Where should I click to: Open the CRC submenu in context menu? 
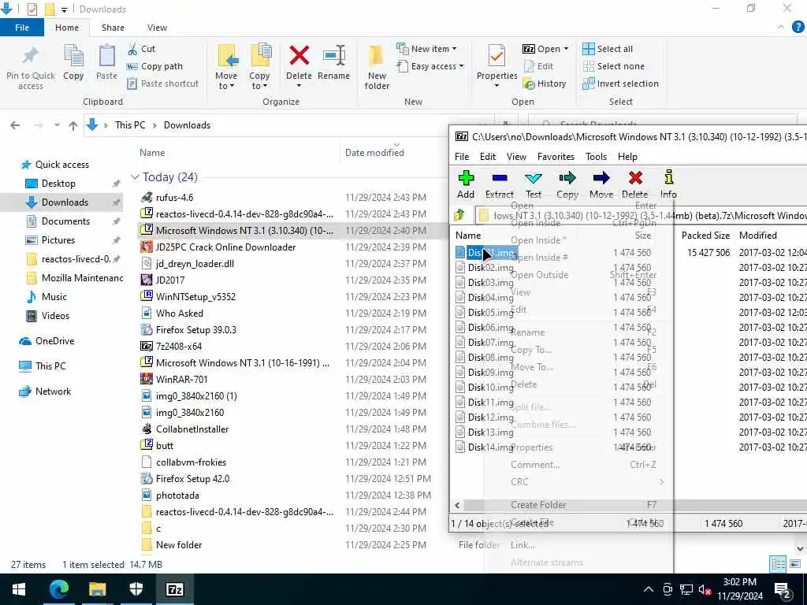[x=586, y=481]
